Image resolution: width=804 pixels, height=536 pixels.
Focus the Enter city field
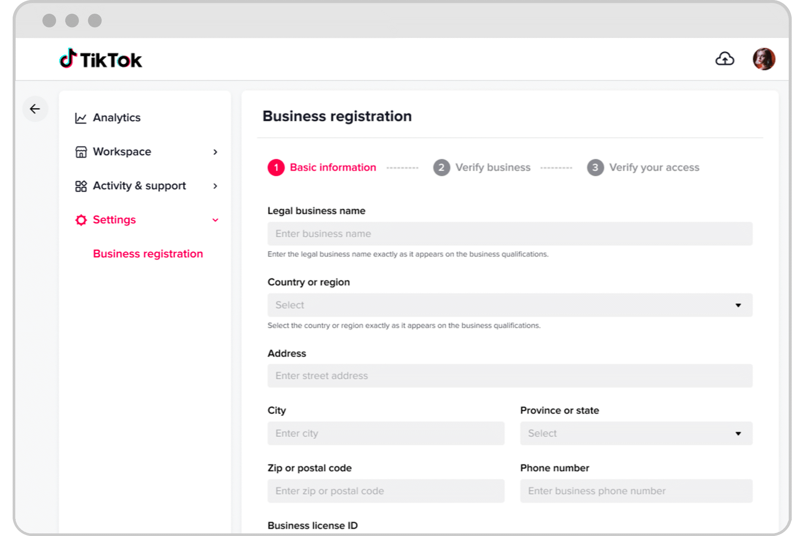(x=386, y=433)
